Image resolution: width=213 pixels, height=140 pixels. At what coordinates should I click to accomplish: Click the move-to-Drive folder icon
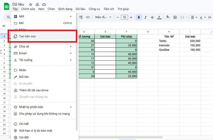pos(37,5)
